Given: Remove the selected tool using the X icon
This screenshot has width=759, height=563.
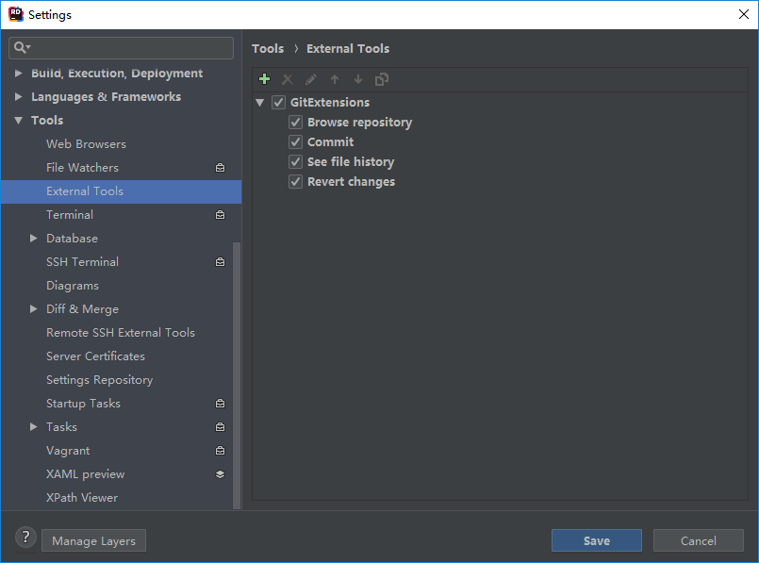Looking at the screenshot, I should click(288, 79).
